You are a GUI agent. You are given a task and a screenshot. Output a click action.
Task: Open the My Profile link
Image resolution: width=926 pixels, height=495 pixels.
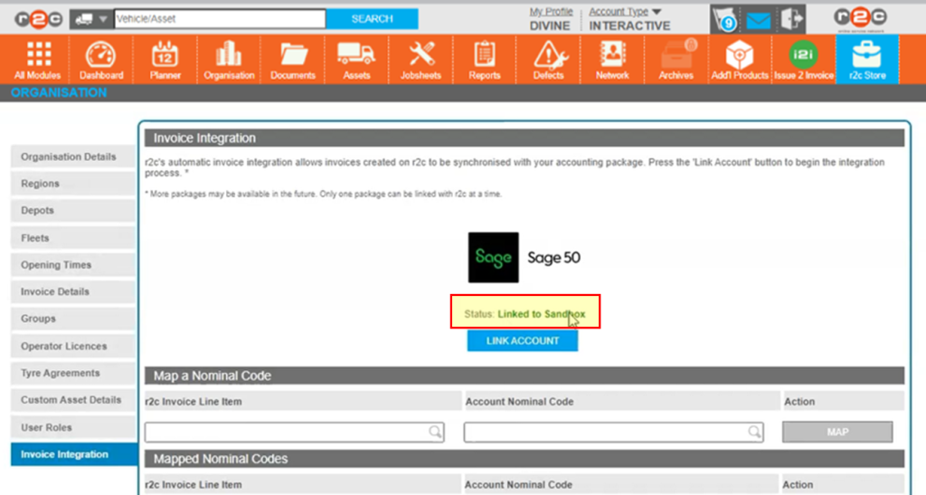coord(551,11)
